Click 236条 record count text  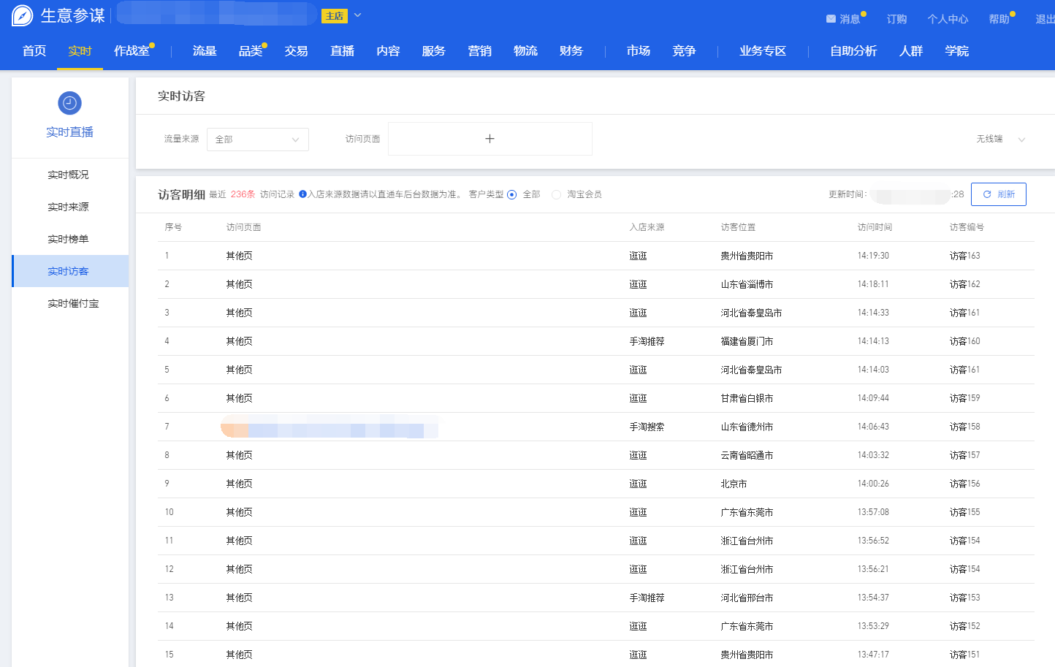(243, 194)
